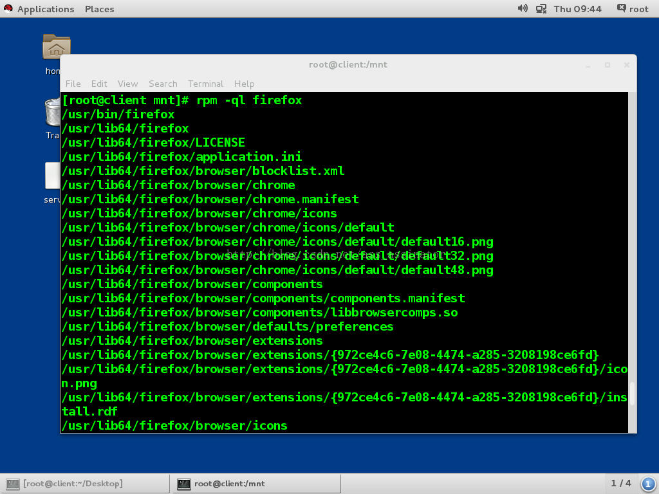Open the terminal Edit menu

pyautogui.click(x=99, y=84)
